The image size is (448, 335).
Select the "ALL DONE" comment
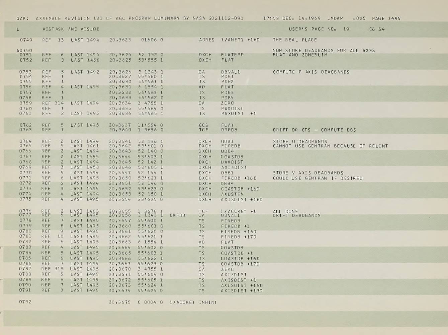tap(285, 211)
